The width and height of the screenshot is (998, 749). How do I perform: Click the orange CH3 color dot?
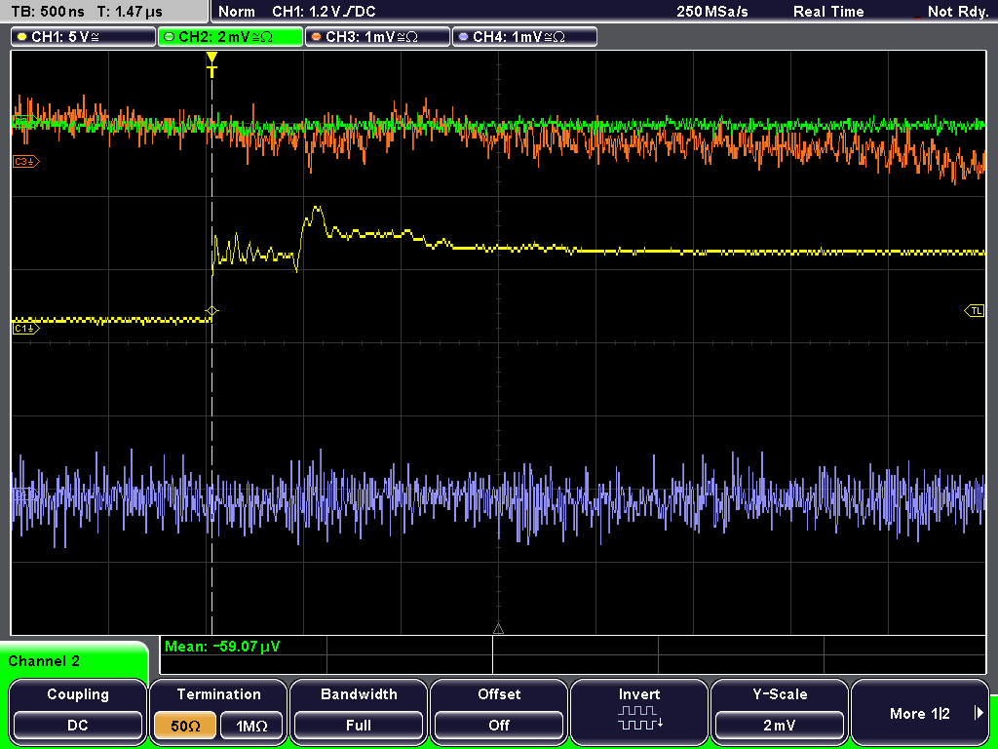317,37
